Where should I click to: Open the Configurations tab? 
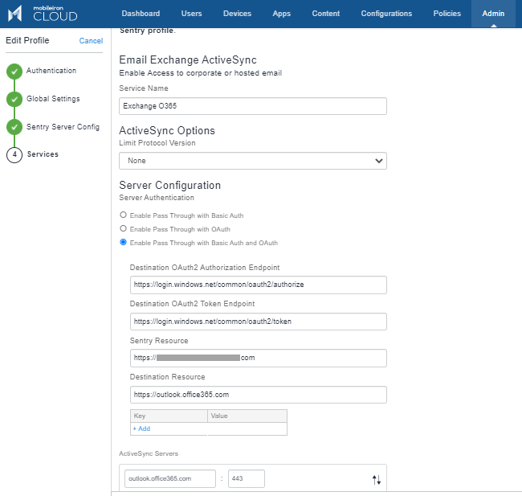pos(386,14)
